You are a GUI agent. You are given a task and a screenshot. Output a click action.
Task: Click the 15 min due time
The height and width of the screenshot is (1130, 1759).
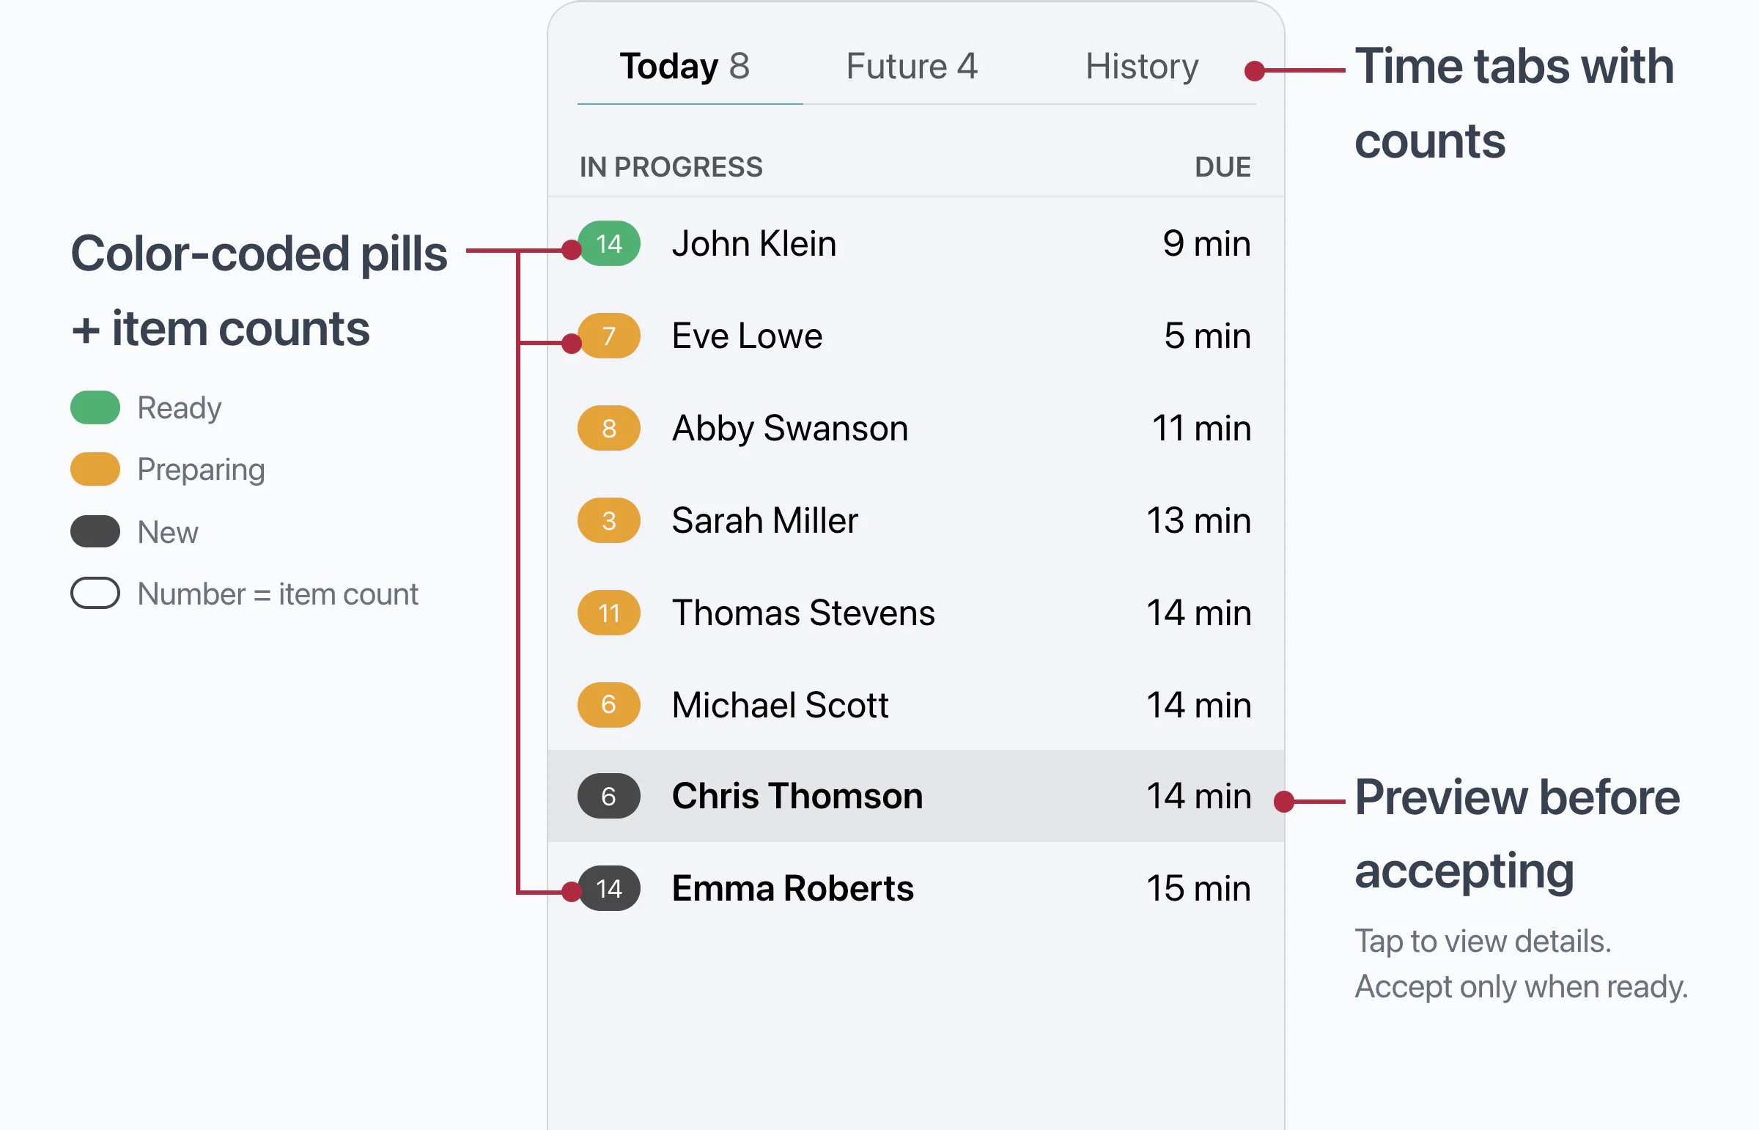1198,890
